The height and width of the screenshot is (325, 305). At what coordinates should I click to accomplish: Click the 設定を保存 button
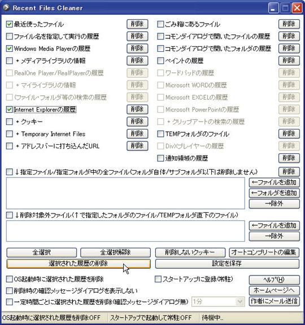(x=227, y=264)
